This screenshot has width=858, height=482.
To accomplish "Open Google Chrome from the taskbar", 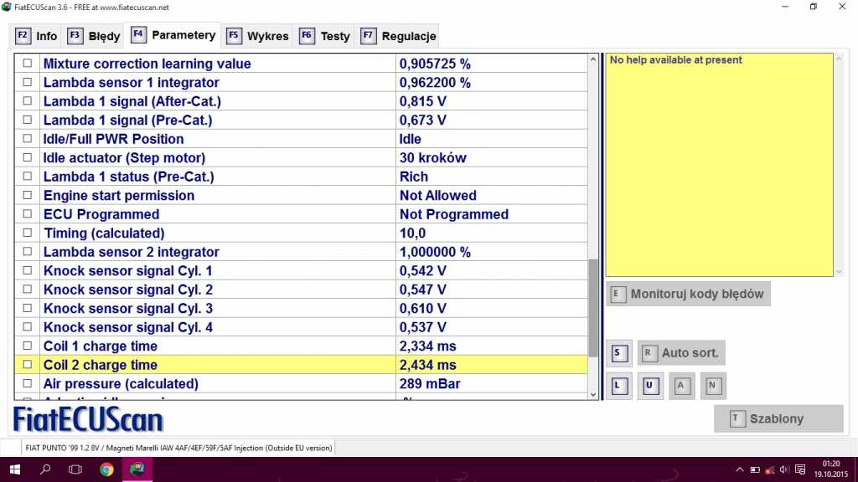I will (x=106, y=469).
